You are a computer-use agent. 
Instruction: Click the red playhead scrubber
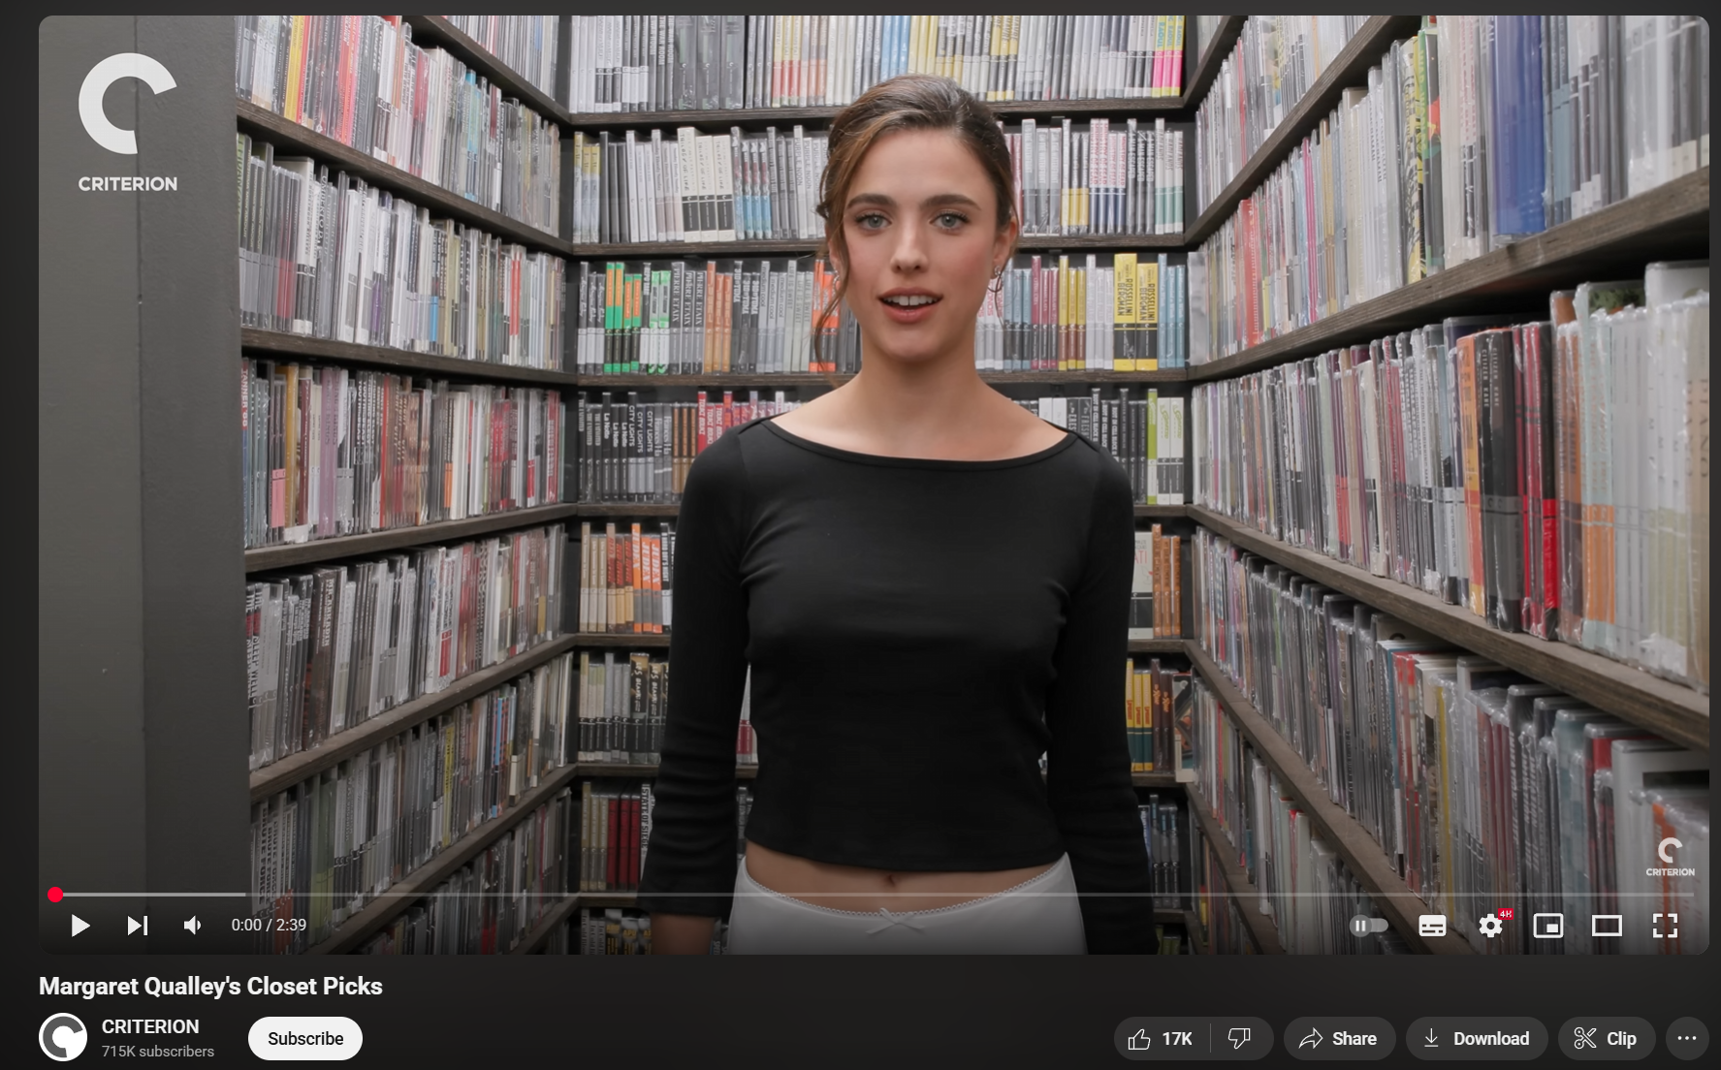click(x=55, y=895)
